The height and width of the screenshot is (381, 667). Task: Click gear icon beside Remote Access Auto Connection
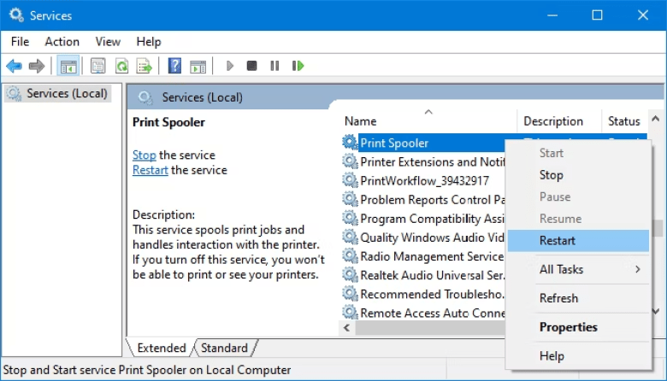click(x=350, y=313)
